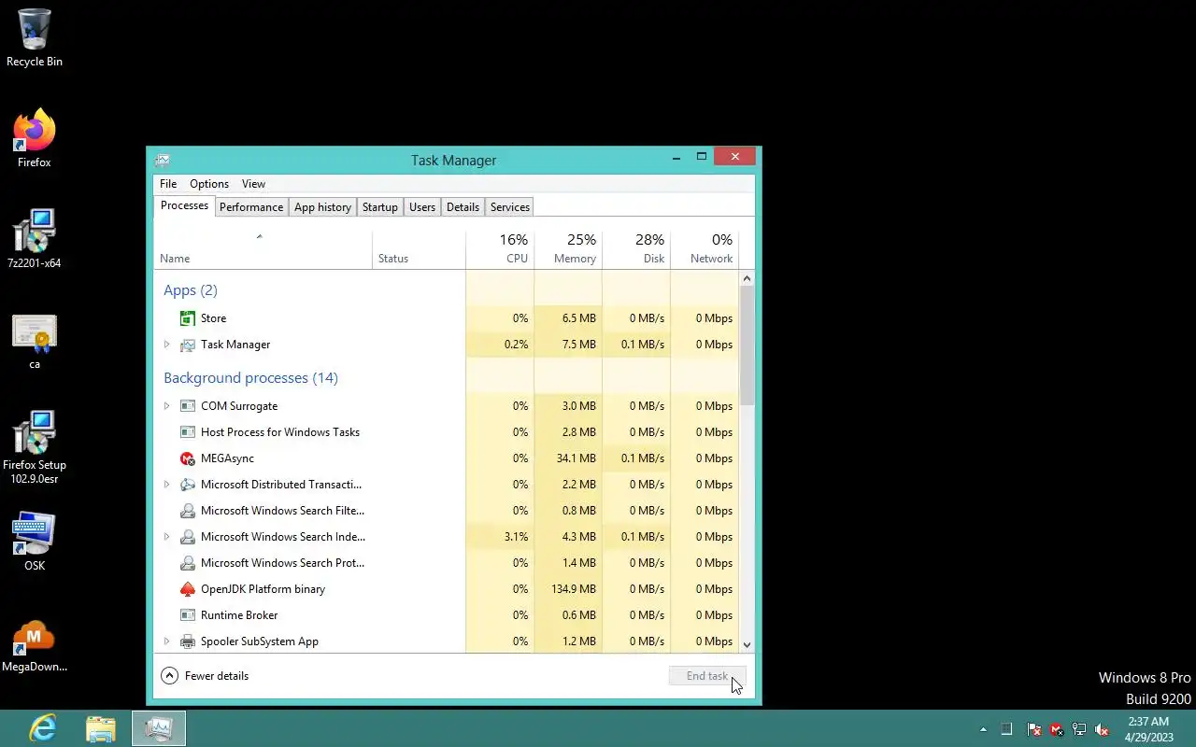Click the Task Manager process row icon

point(187,345)
